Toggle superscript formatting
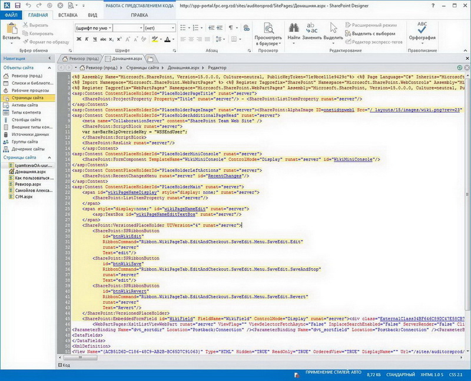The width and height of the screenshot is (471, 381). tap(120, 39)
